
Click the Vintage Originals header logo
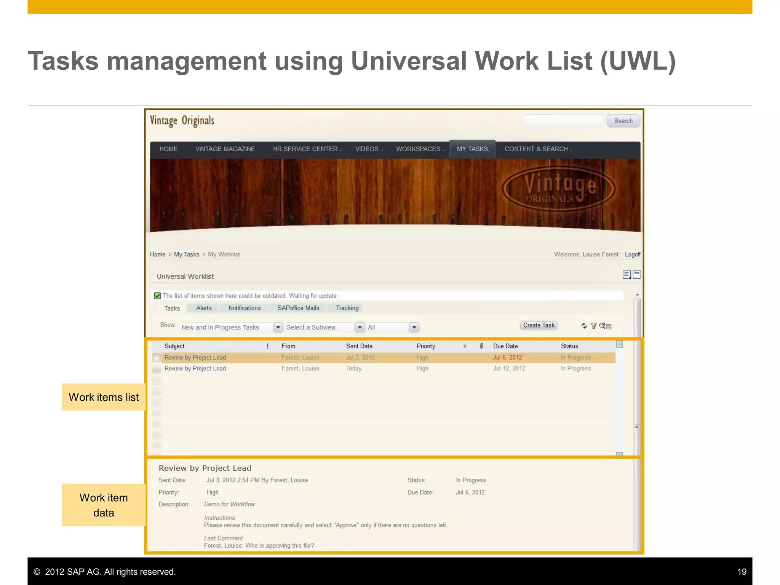pyautogui.click(x=182, y=121)
